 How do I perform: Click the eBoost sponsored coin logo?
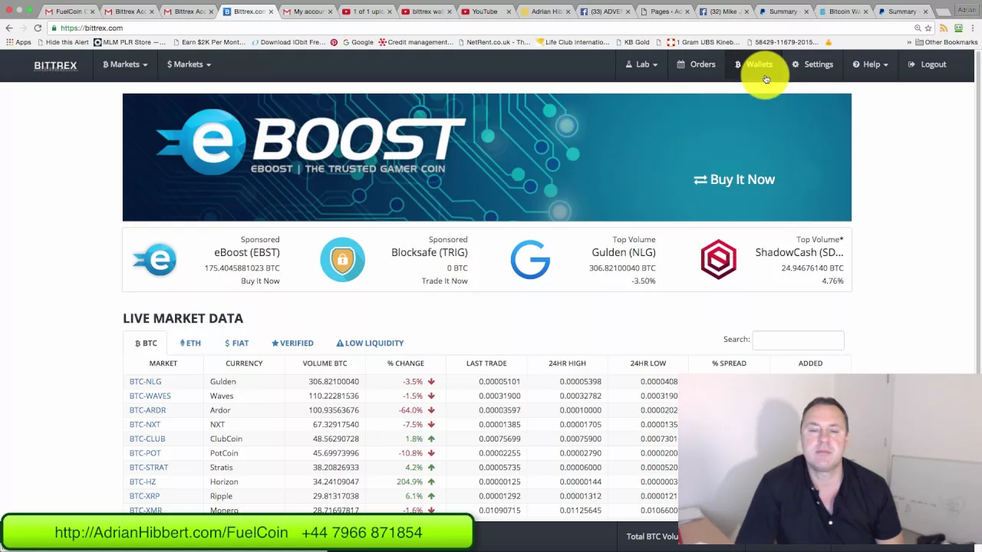click(x=155, y=260)
